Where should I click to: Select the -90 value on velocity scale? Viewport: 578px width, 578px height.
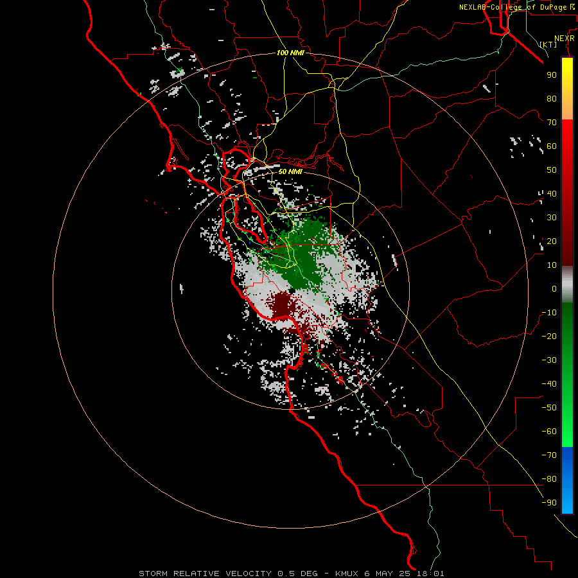(x=549, y=503)
